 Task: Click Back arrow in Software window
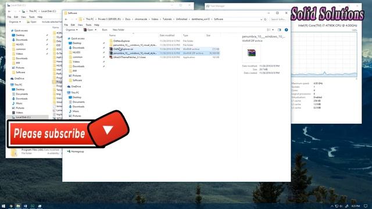[66, 19]
